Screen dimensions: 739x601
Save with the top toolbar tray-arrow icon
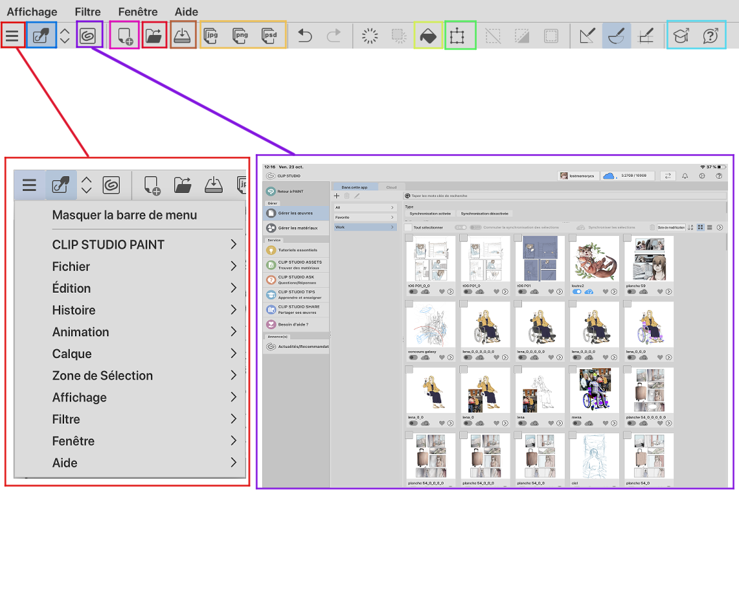[183, 36]
